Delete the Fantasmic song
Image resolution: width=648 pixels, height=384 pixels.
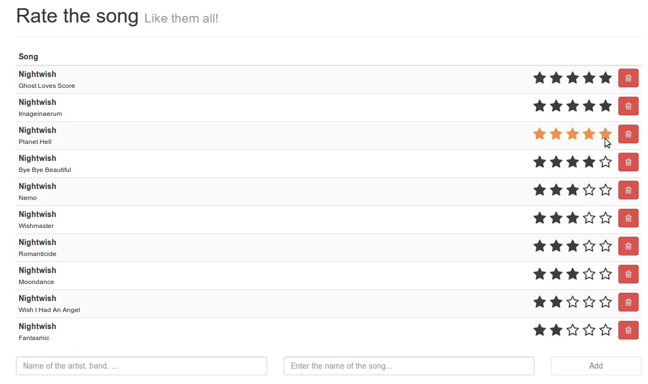(628, 330)
